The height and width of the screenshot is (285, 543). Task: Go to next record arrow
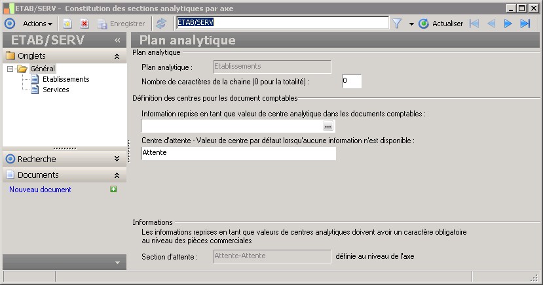point(508,24)
